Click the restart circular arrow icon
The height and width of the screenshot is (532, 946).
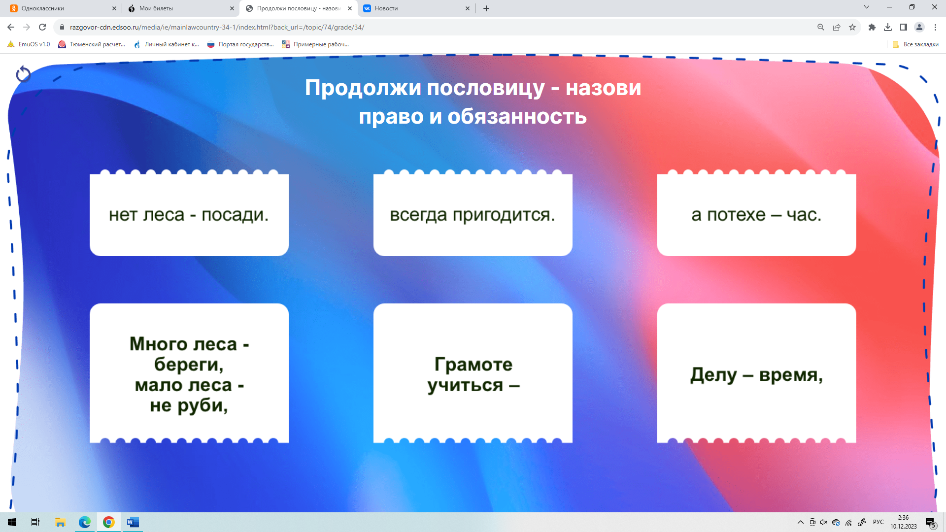(23, 74)
